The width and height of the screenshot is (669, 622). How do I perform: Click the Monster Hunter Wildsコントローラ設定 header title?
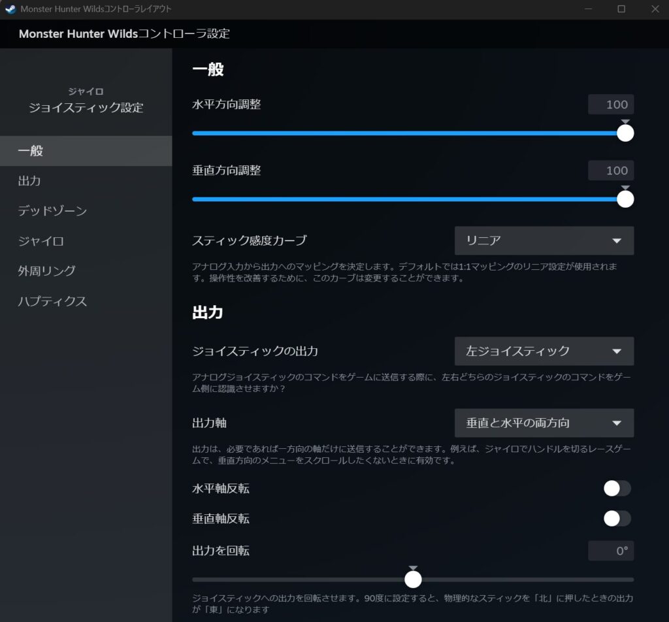124,34
